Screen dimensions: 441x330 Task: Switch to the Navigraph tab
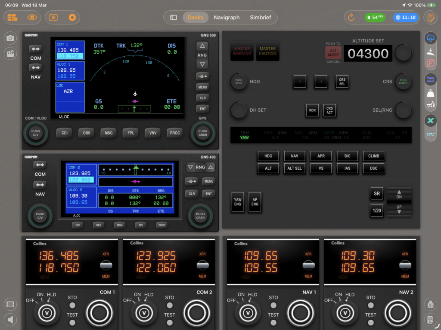(x=227, y=18)
